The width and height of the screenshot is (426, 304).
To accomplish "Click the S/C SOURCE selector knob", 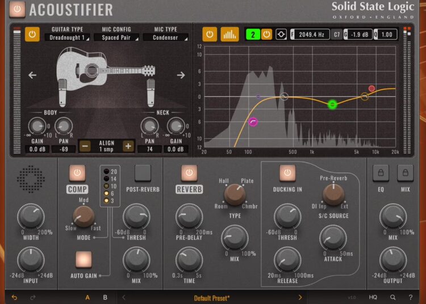I will 333,195.
